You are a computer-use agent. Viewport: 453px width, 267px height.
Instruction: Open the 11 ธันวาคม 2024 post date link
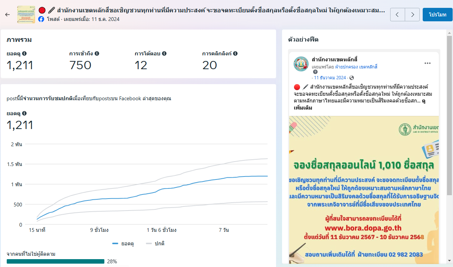330,78
